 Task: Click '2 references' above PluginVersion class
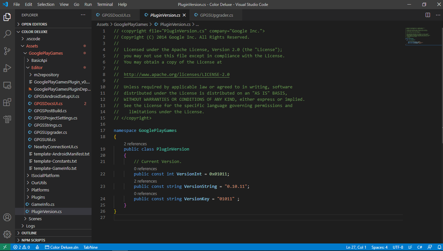[135, 144]
